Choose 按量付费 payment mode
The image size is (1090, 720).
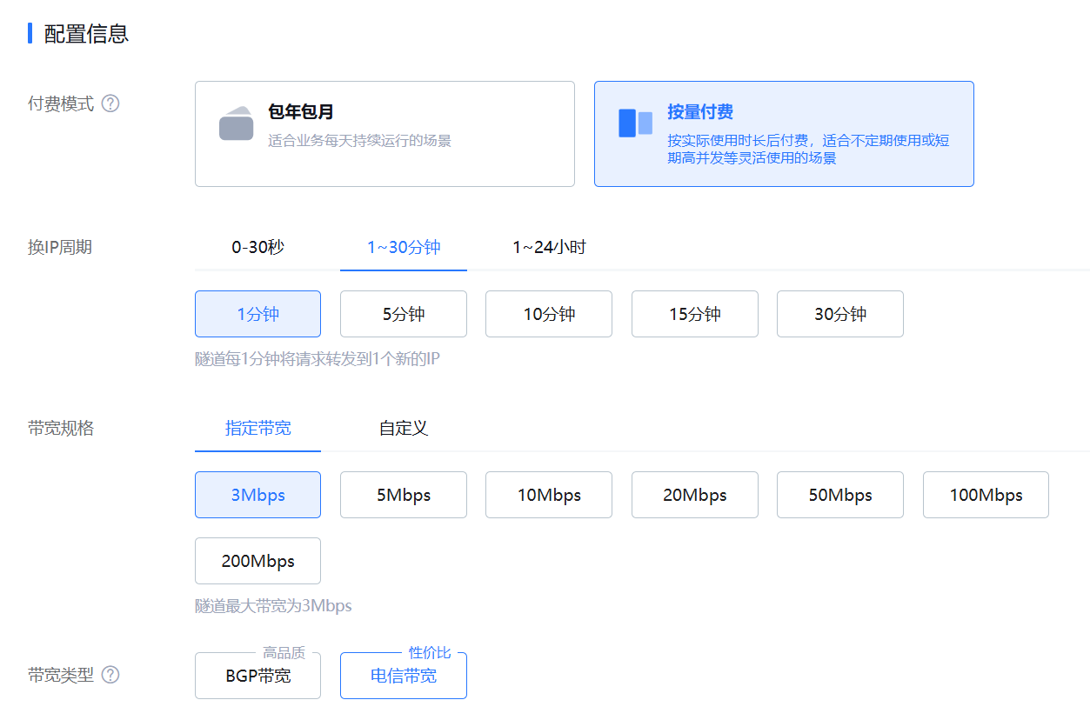click(x=783, y=134)
